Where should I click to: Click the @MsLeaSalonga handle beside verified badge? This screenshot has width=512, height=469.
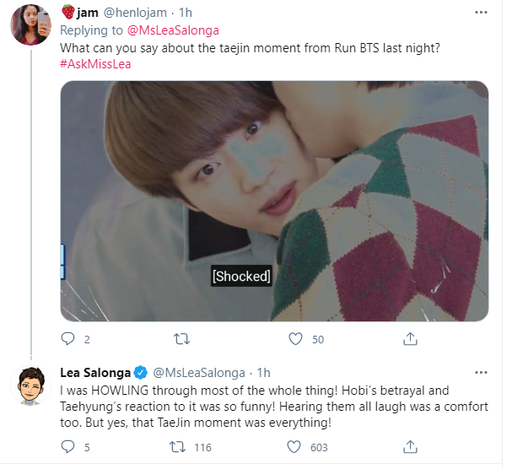coord(199,373)
